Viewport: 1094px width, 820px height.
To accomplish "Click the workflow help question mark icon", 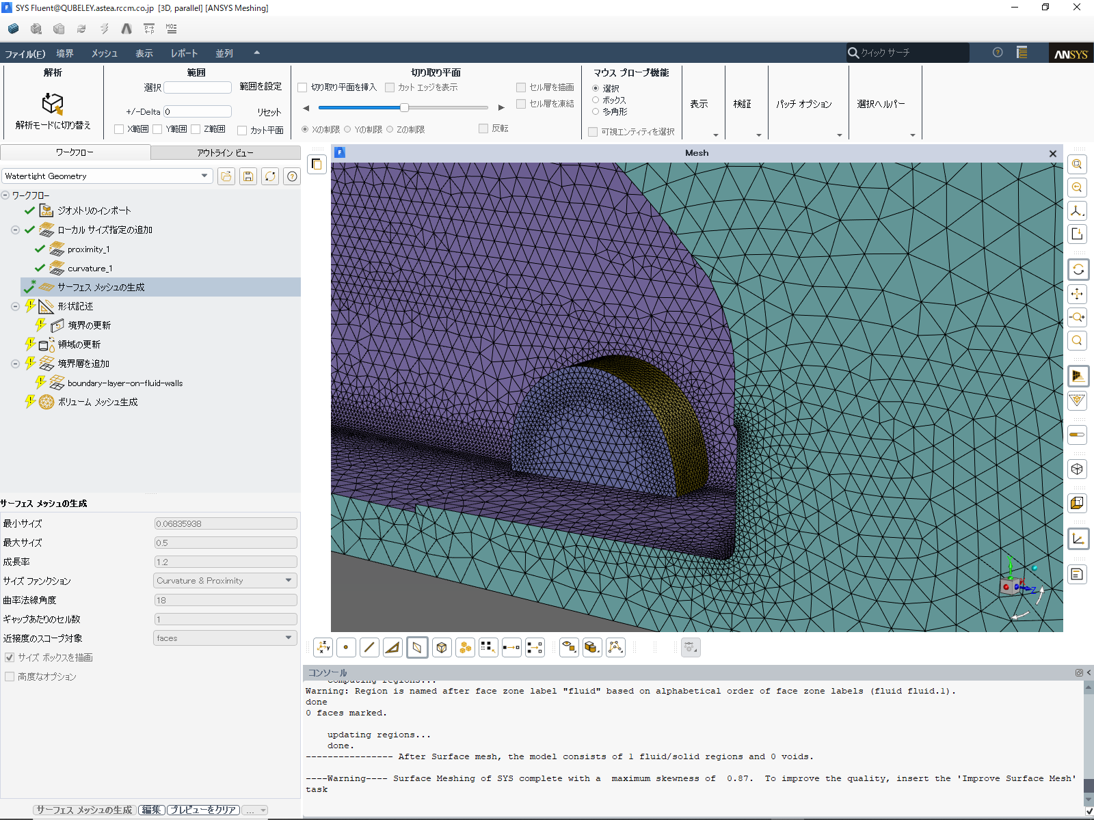I will pos(292,176).
